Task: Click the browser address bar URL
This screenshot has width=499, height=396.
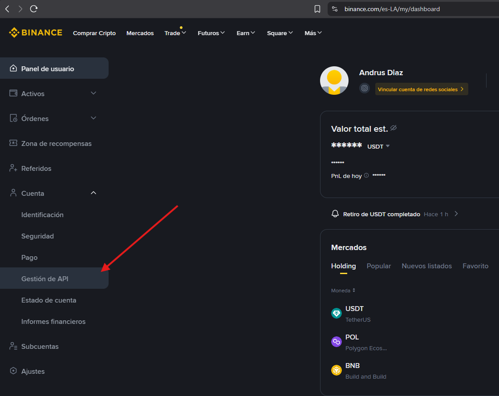Action: click(x=392, y=9)
